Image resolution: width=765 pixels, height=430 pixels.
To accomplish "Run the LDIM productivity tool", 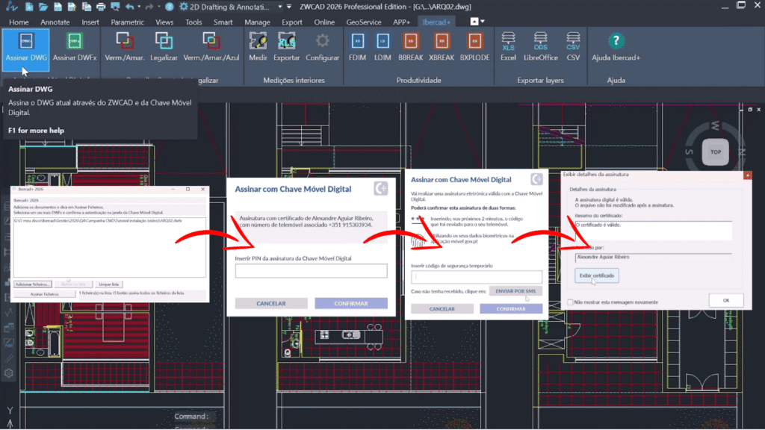I will click(382, 48).
